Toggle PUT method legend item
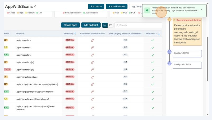This screenshot has width=212, height=120. coord(124,13)
